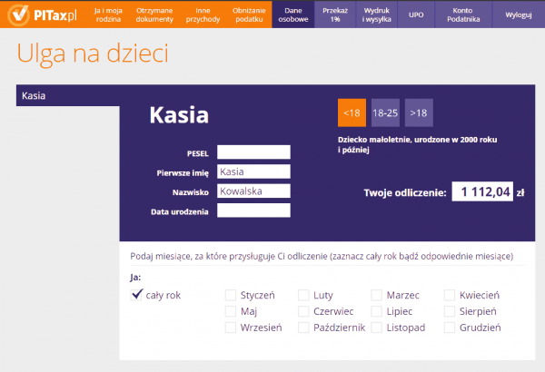Click the Pierwsze imię field with Kasia
The height and width of the screenshot is (372, 545).
coord(253,171)
